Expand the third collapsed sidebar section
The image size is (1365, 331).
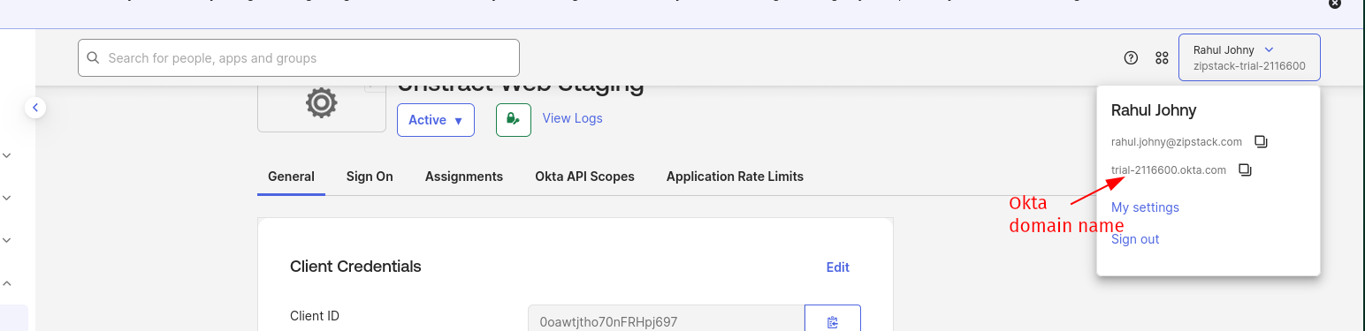point(7,240)
